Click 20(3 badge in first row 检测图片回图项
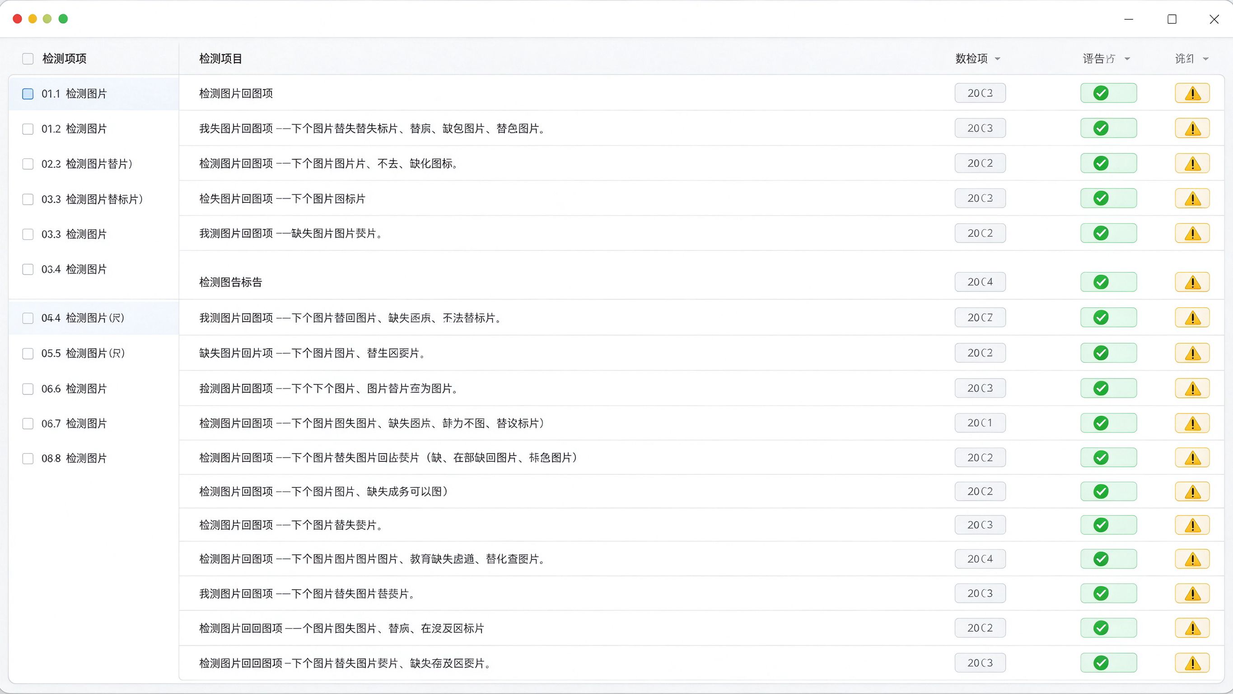Image resolution: width=1233 pixels, height=694 pixels. tap(980, 93)
